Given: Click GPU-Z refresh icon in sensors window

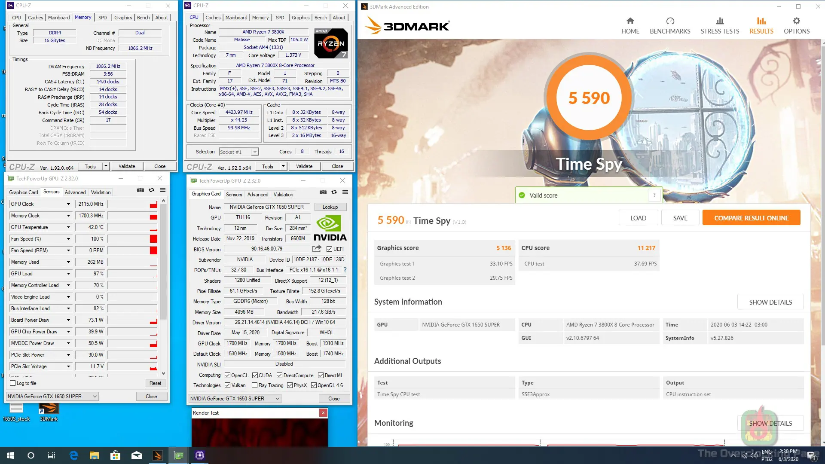Looking at the screenshot, I should [x=151, y=190].
